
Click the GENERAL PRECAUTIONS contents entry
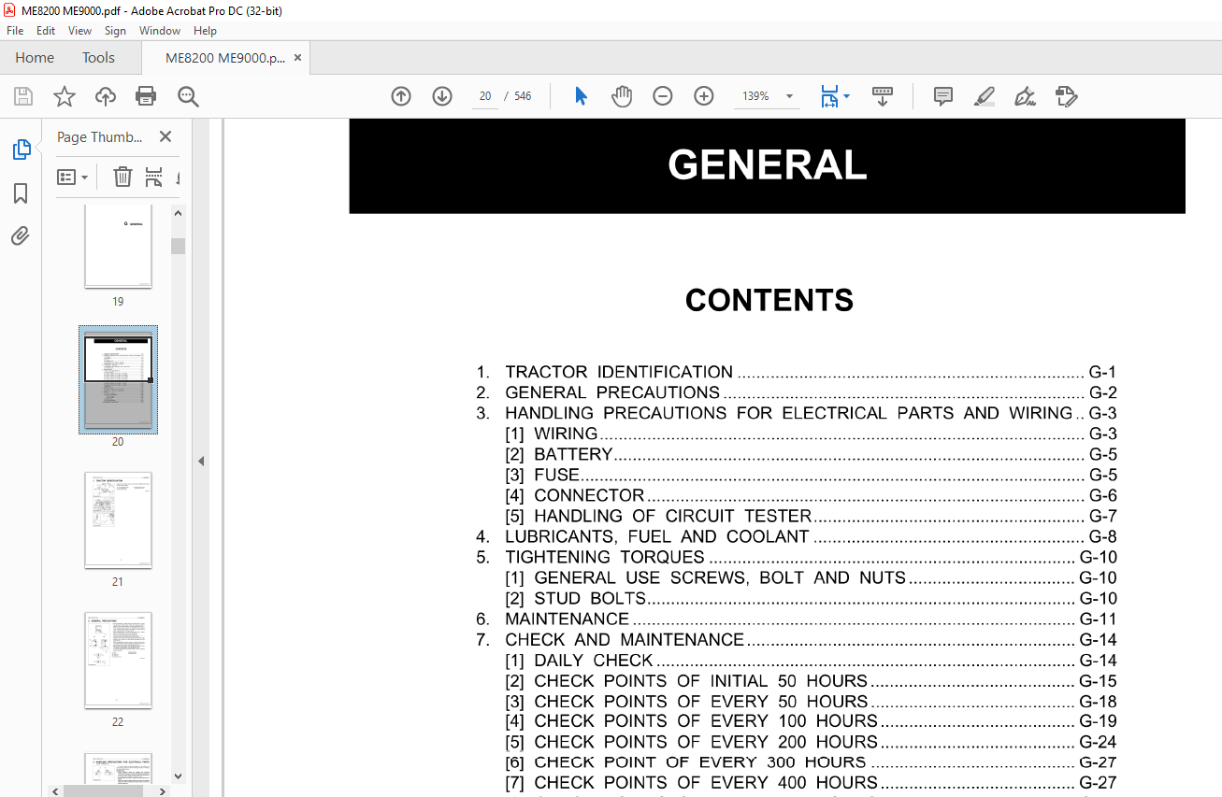coord(796,392)
